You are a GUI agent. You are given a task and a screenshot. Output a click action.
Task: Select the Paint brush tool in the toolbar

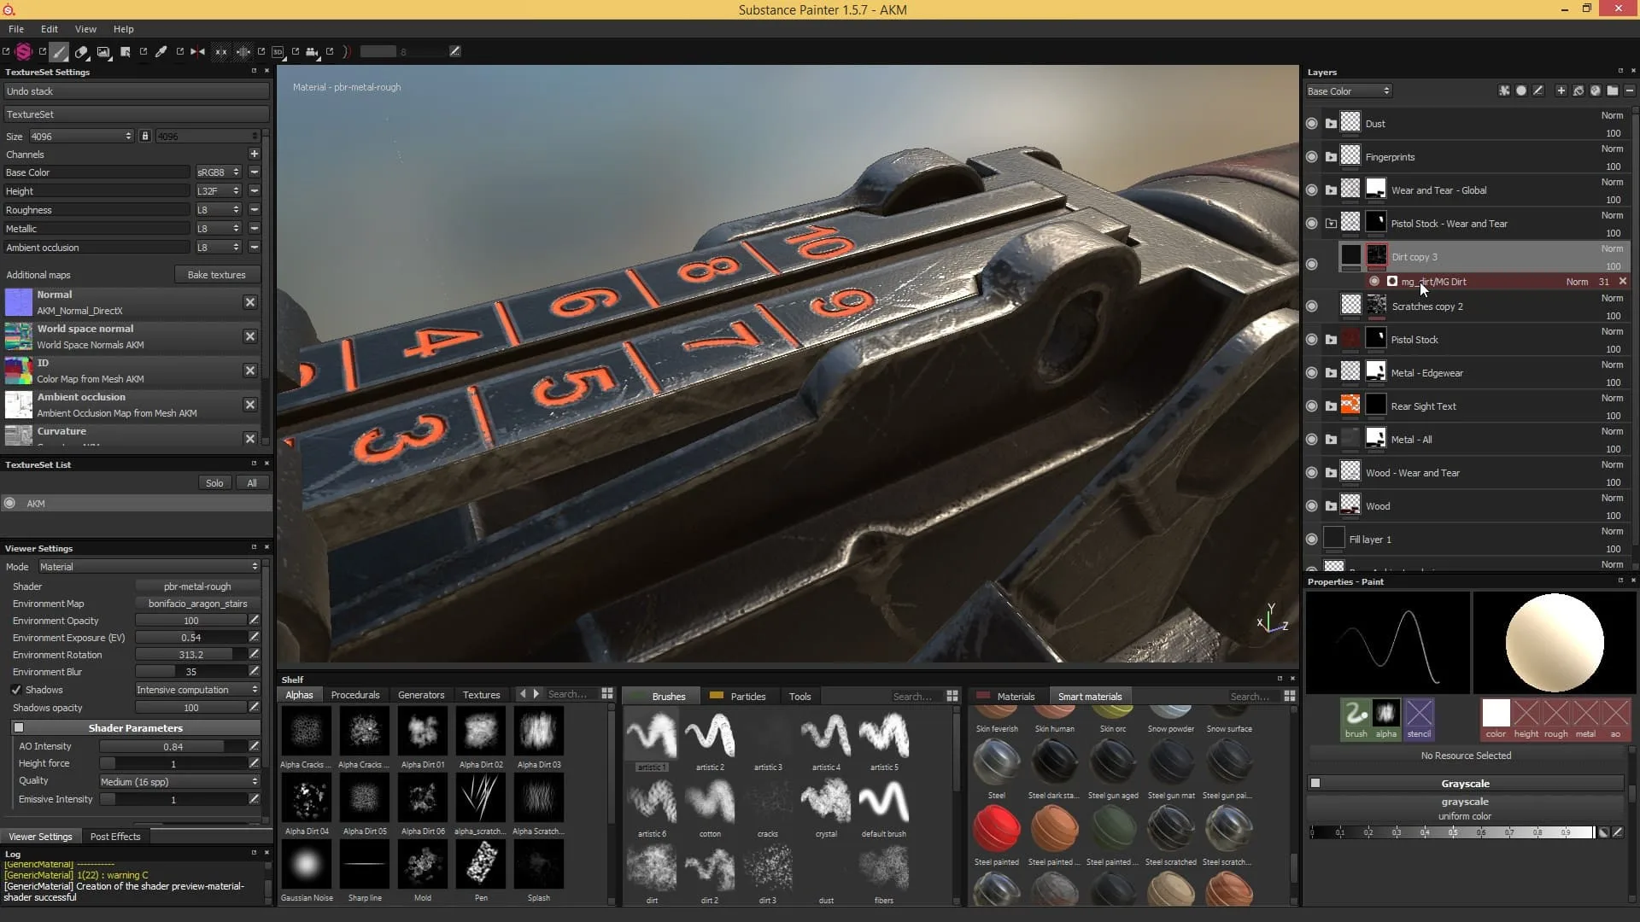tap(58, 51)
